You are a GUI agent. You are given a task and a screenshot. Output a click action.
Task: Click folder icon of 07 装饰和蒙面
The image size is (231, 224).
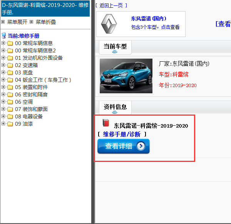tap(10, 109)
